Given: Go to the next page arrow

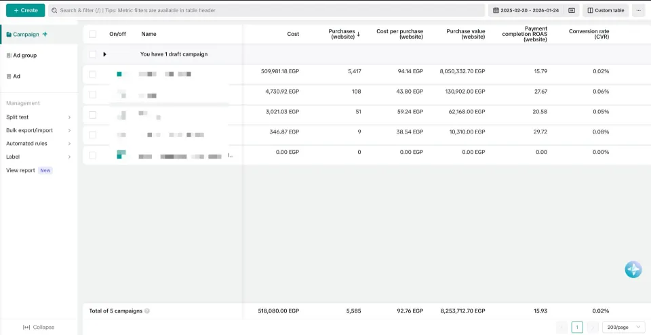Looking at the screenshot, I should tap(593, 327).
